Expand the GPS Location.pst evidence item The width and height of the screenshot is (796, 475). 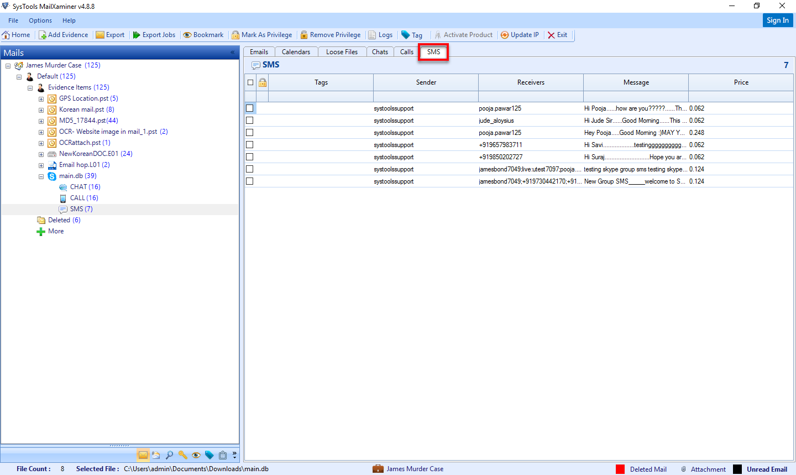coord(40,98)
